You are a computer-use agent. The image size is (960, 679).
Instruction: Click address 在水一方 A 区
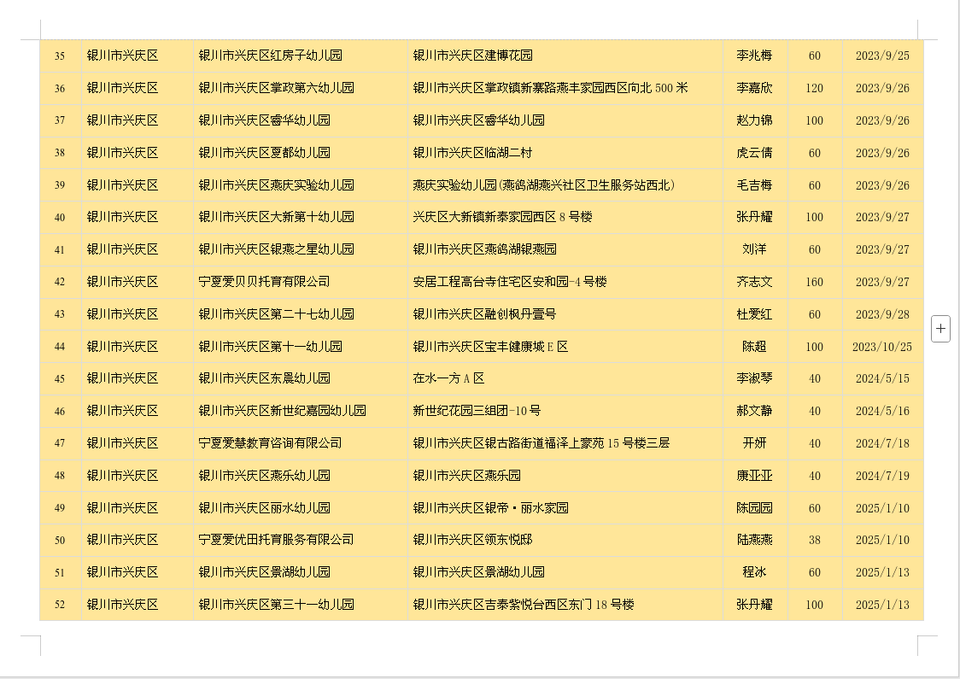click(x=448, y=379)
